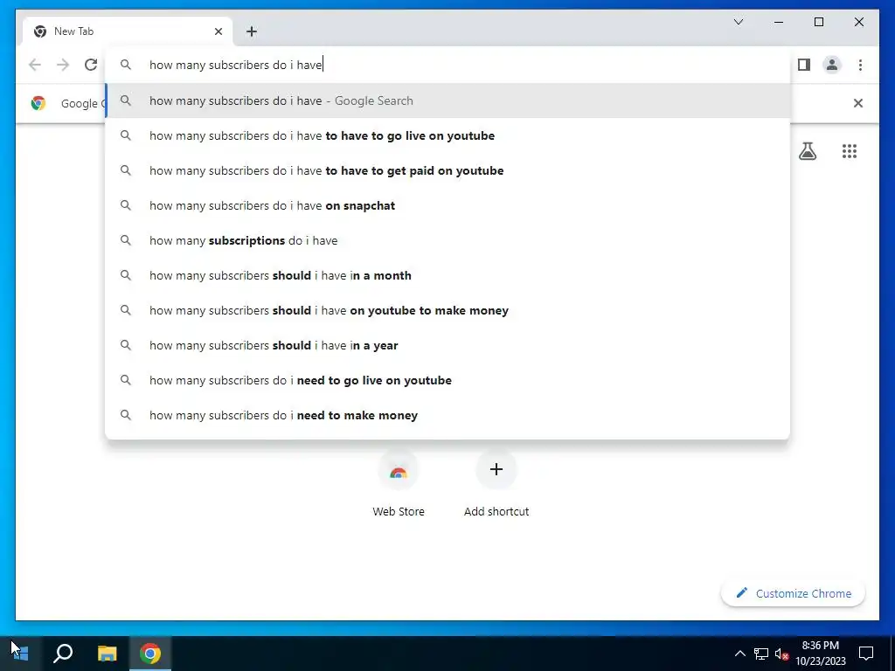This screenshot has width=895, height=671.
Task: Open the network status tray icon
Action: coord(761,654)
